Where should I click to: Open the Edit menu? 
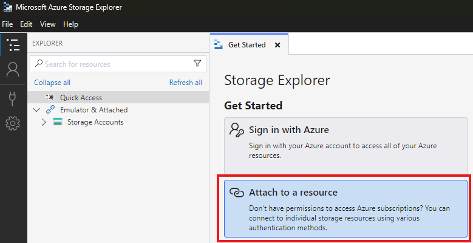coord(26,24)
